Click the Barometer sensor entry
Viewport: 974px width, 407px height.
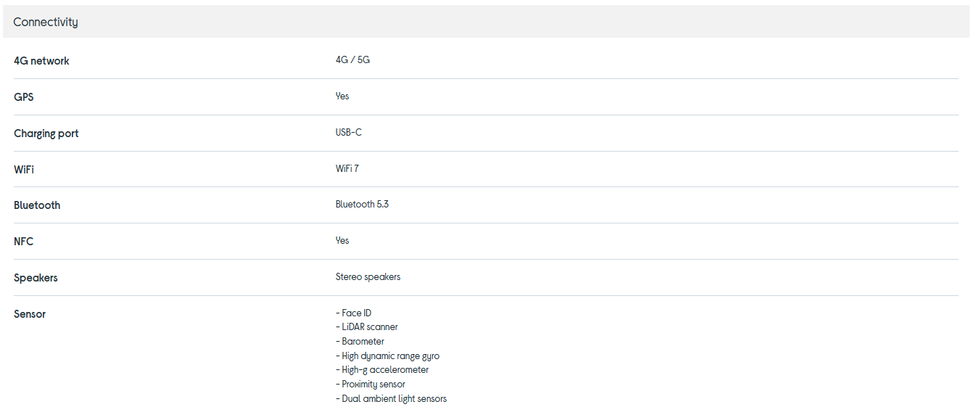pos(363,342)
